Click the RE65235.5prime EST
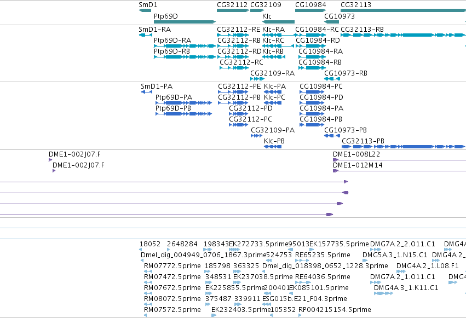This screenshot has height=318, width=466. [302, 261]
